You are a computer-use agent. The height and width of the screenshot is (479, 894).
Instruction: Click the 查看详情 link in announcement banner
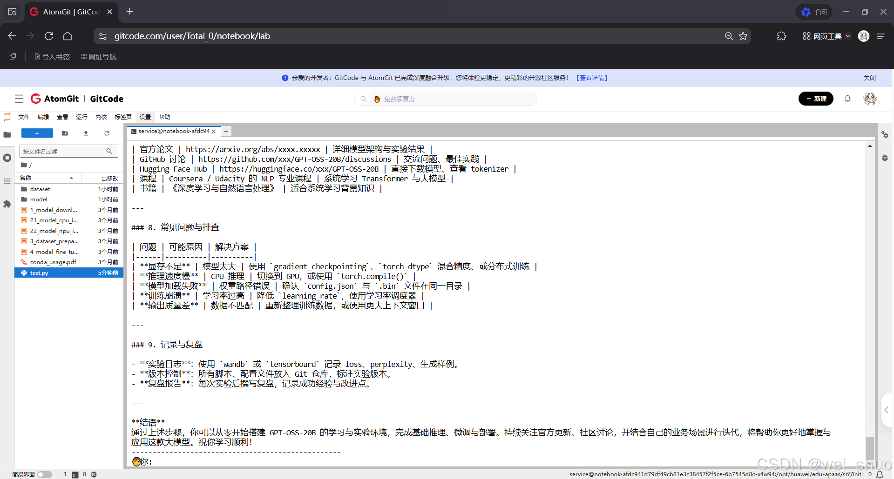[x=592, y=78]
